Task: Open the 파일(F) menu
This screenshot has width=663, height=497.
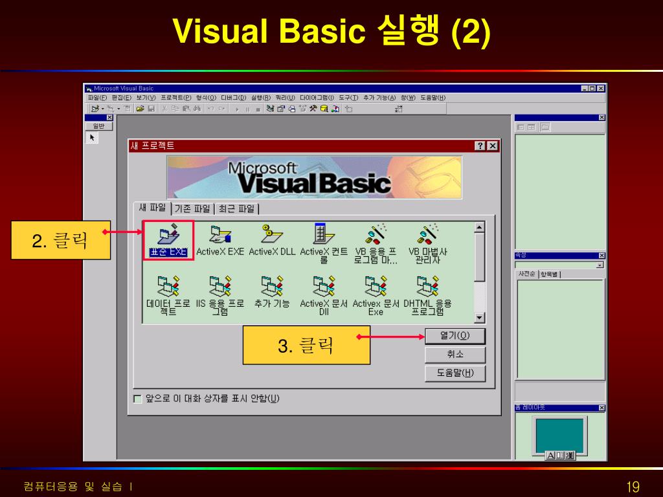Action: pyautogui.click(x=97, y=98)
